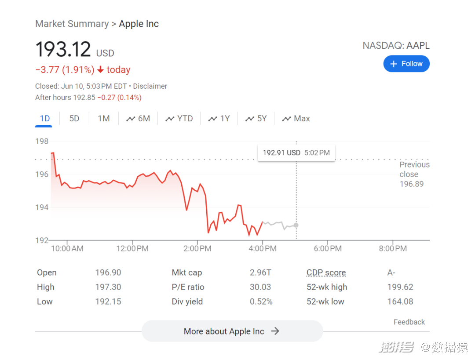Click the red down arrow next to today

click(x=101, y=70)
